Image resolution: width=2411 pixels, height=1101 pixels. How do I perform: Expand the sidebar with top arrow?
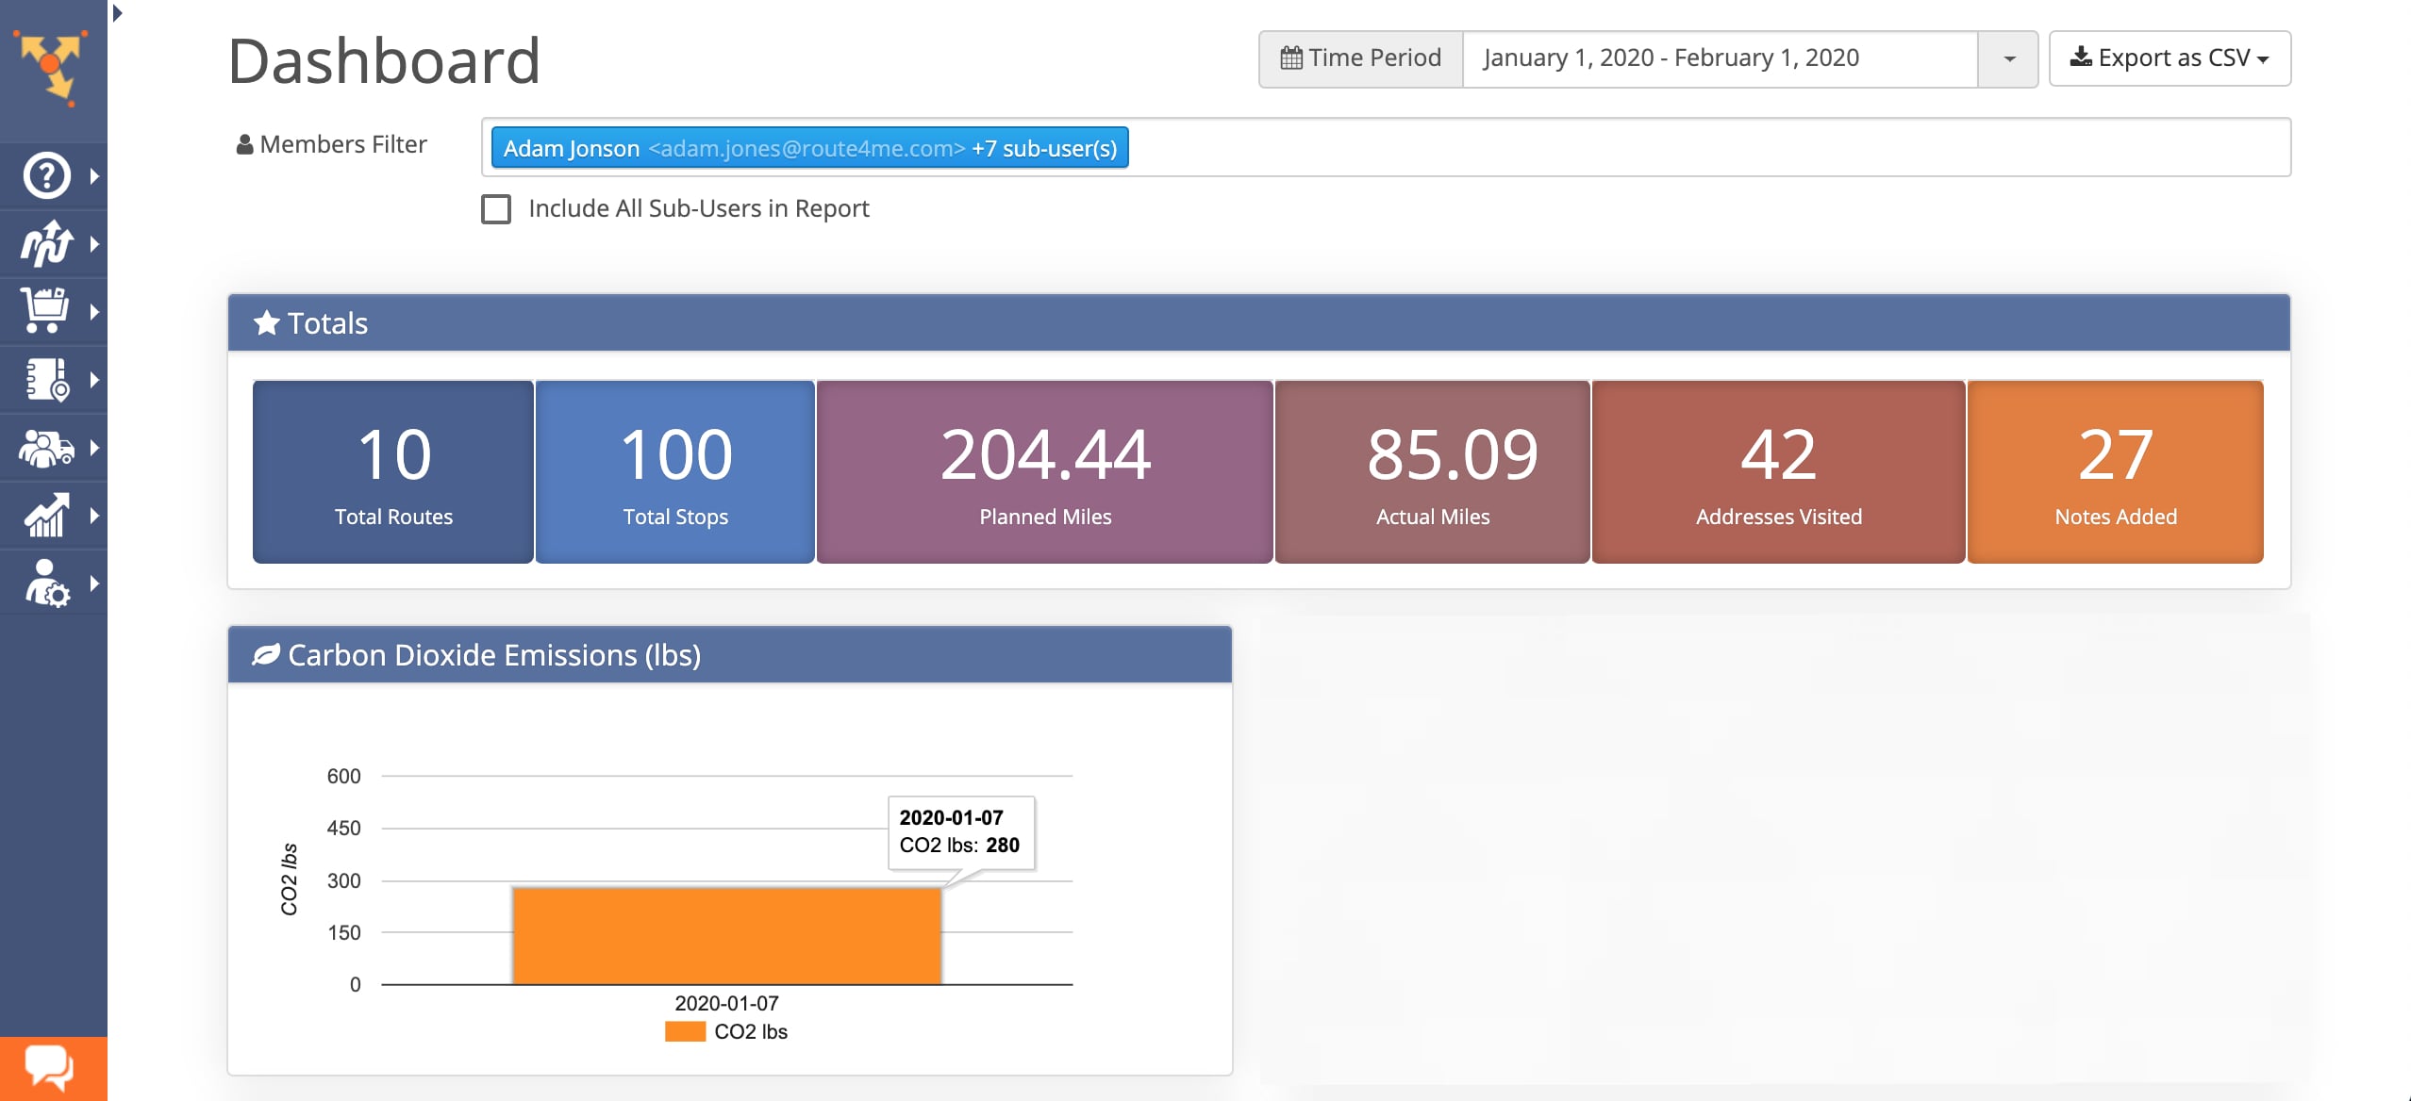tap(118, 13)
